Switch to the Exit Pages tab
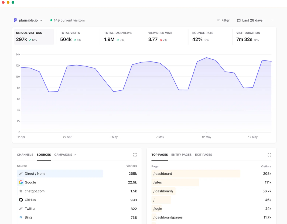Viewport: 287px width, 224px height. [204, 155]
